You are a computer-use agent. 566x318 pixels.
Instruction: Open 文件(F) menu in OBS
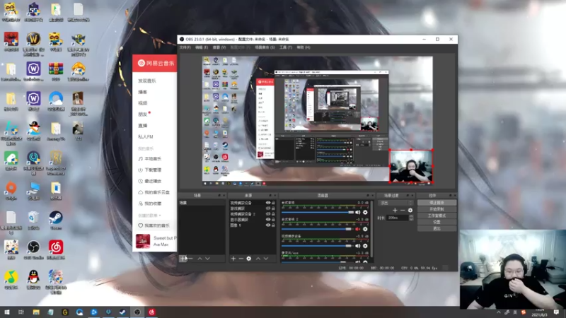185,47
